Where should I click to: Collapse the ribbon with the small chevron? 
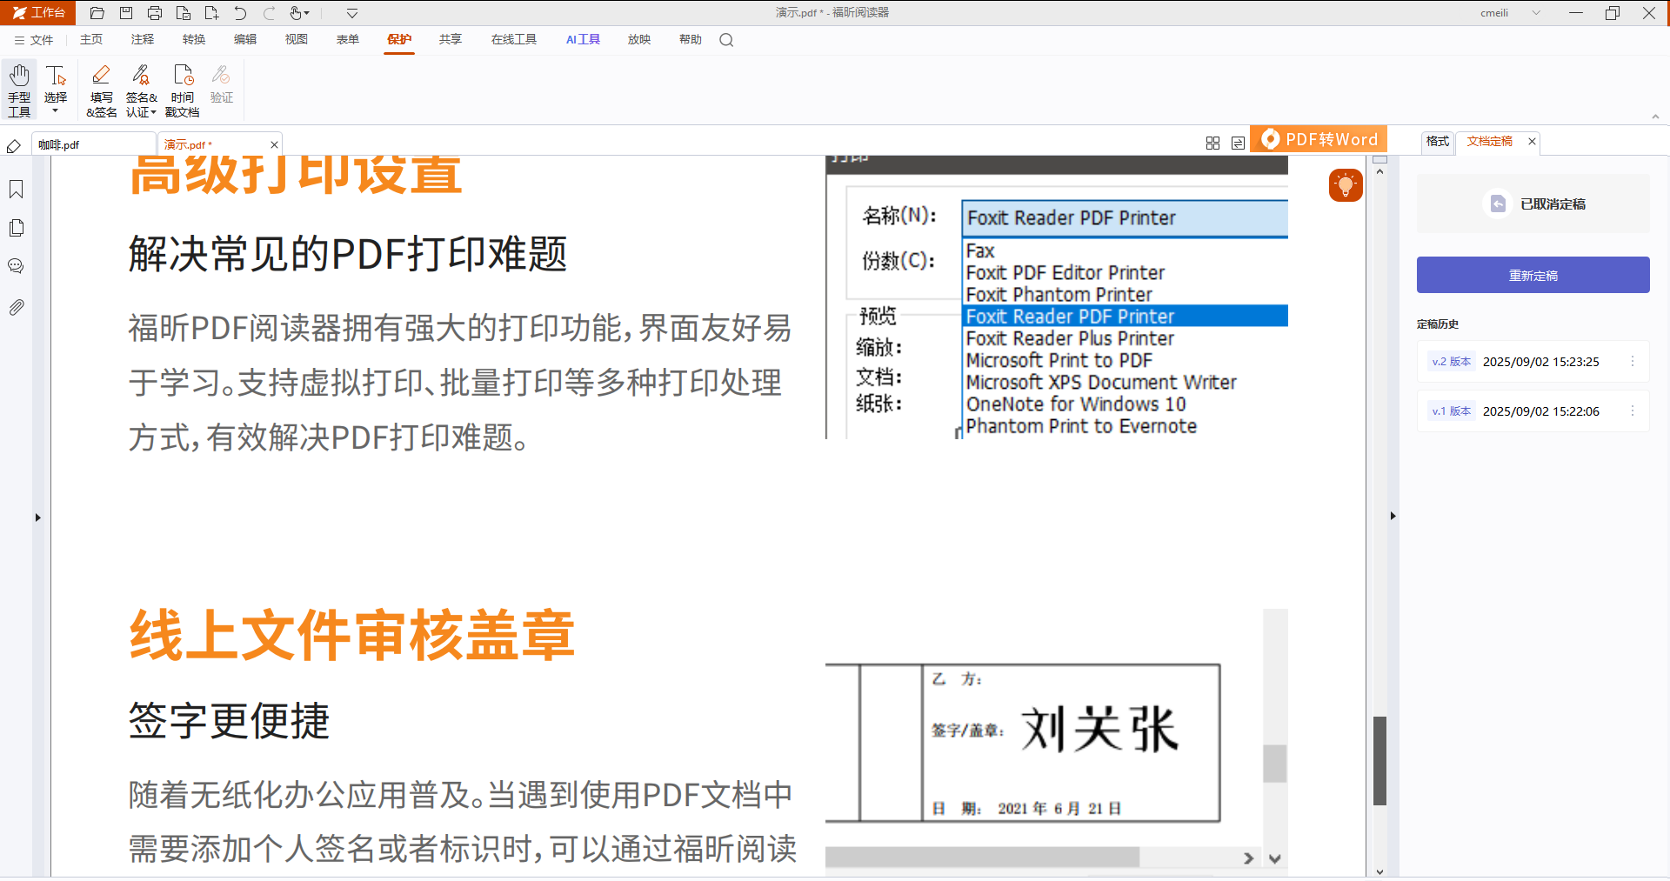click(x=1655, y=117)
